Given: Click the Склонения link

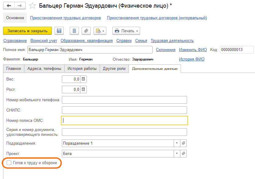Looking at the screenshot, I should pyautogui.click(x=166, y=50).
